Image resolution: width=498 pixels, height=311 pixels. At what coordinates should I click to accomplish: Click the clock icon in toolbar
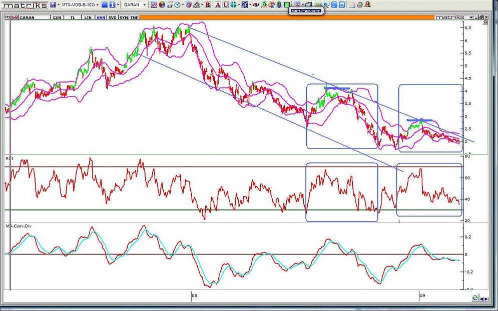pos(178,4)
